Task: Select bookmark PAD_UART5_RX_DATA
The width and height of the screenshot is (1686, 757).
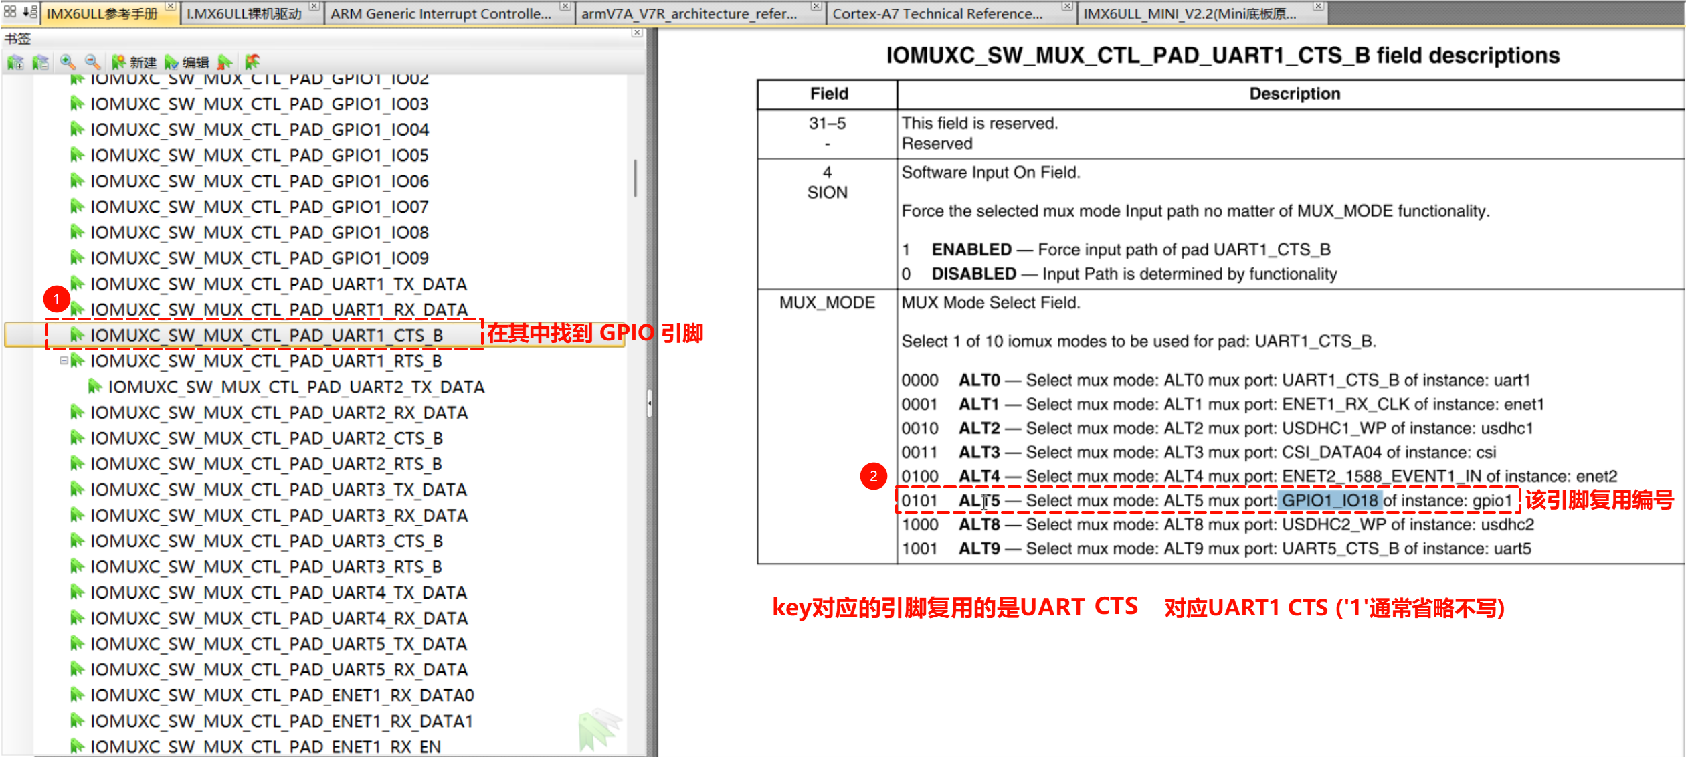Action: pos(278,670)
